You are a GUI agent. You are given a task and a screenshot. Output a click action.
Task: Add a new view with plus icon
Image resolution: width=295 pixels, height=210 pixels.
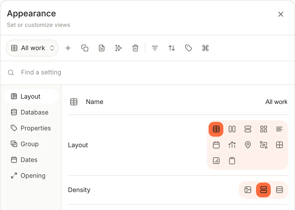pos(68,48)
